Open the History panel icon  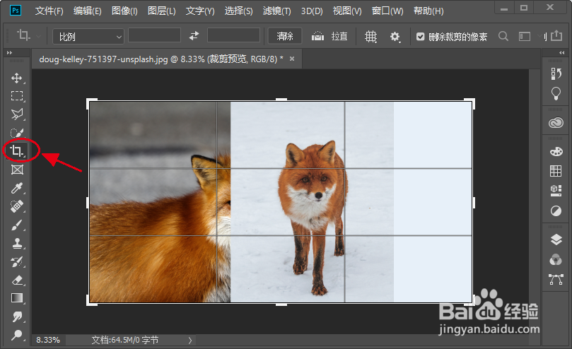pos(556,73)
